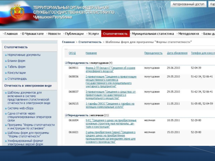The height and width of the screenshot is (161, 215).
Task: Open 'Система web-сбора' sidebar link
Action: (x=20, y=108)
